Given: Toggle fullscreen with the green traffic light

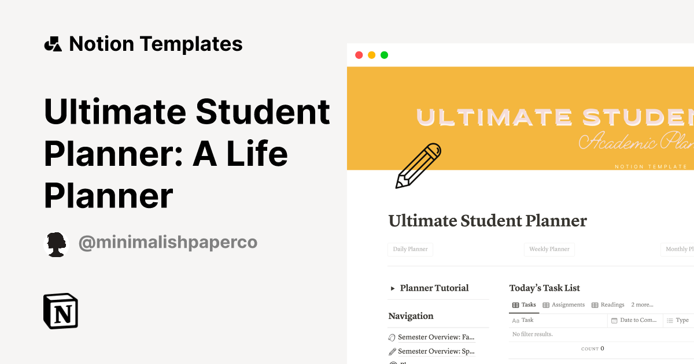Looking at the screenshot, I should pyautogui.click(x=383, y=54).
